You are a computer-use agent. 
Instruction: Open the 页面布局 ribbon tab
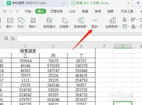click(57, 11)
